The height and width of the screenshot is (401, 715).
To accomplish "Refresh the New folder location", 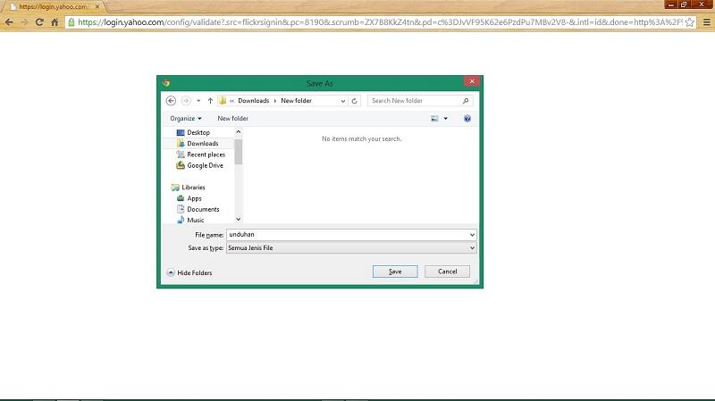I will [355, 101].
